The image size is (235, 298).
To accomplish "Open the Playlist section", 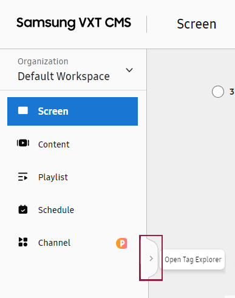I will tap(53, 177).
